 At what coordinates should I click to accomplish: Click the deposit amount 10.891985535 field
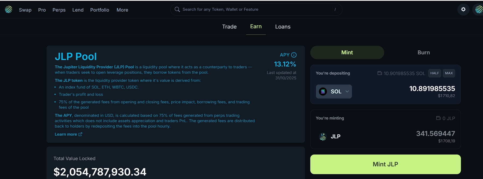[432, 89]
